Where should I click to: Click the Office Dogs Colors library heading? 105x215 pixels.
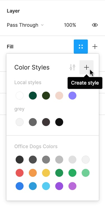tap(36, 146)
